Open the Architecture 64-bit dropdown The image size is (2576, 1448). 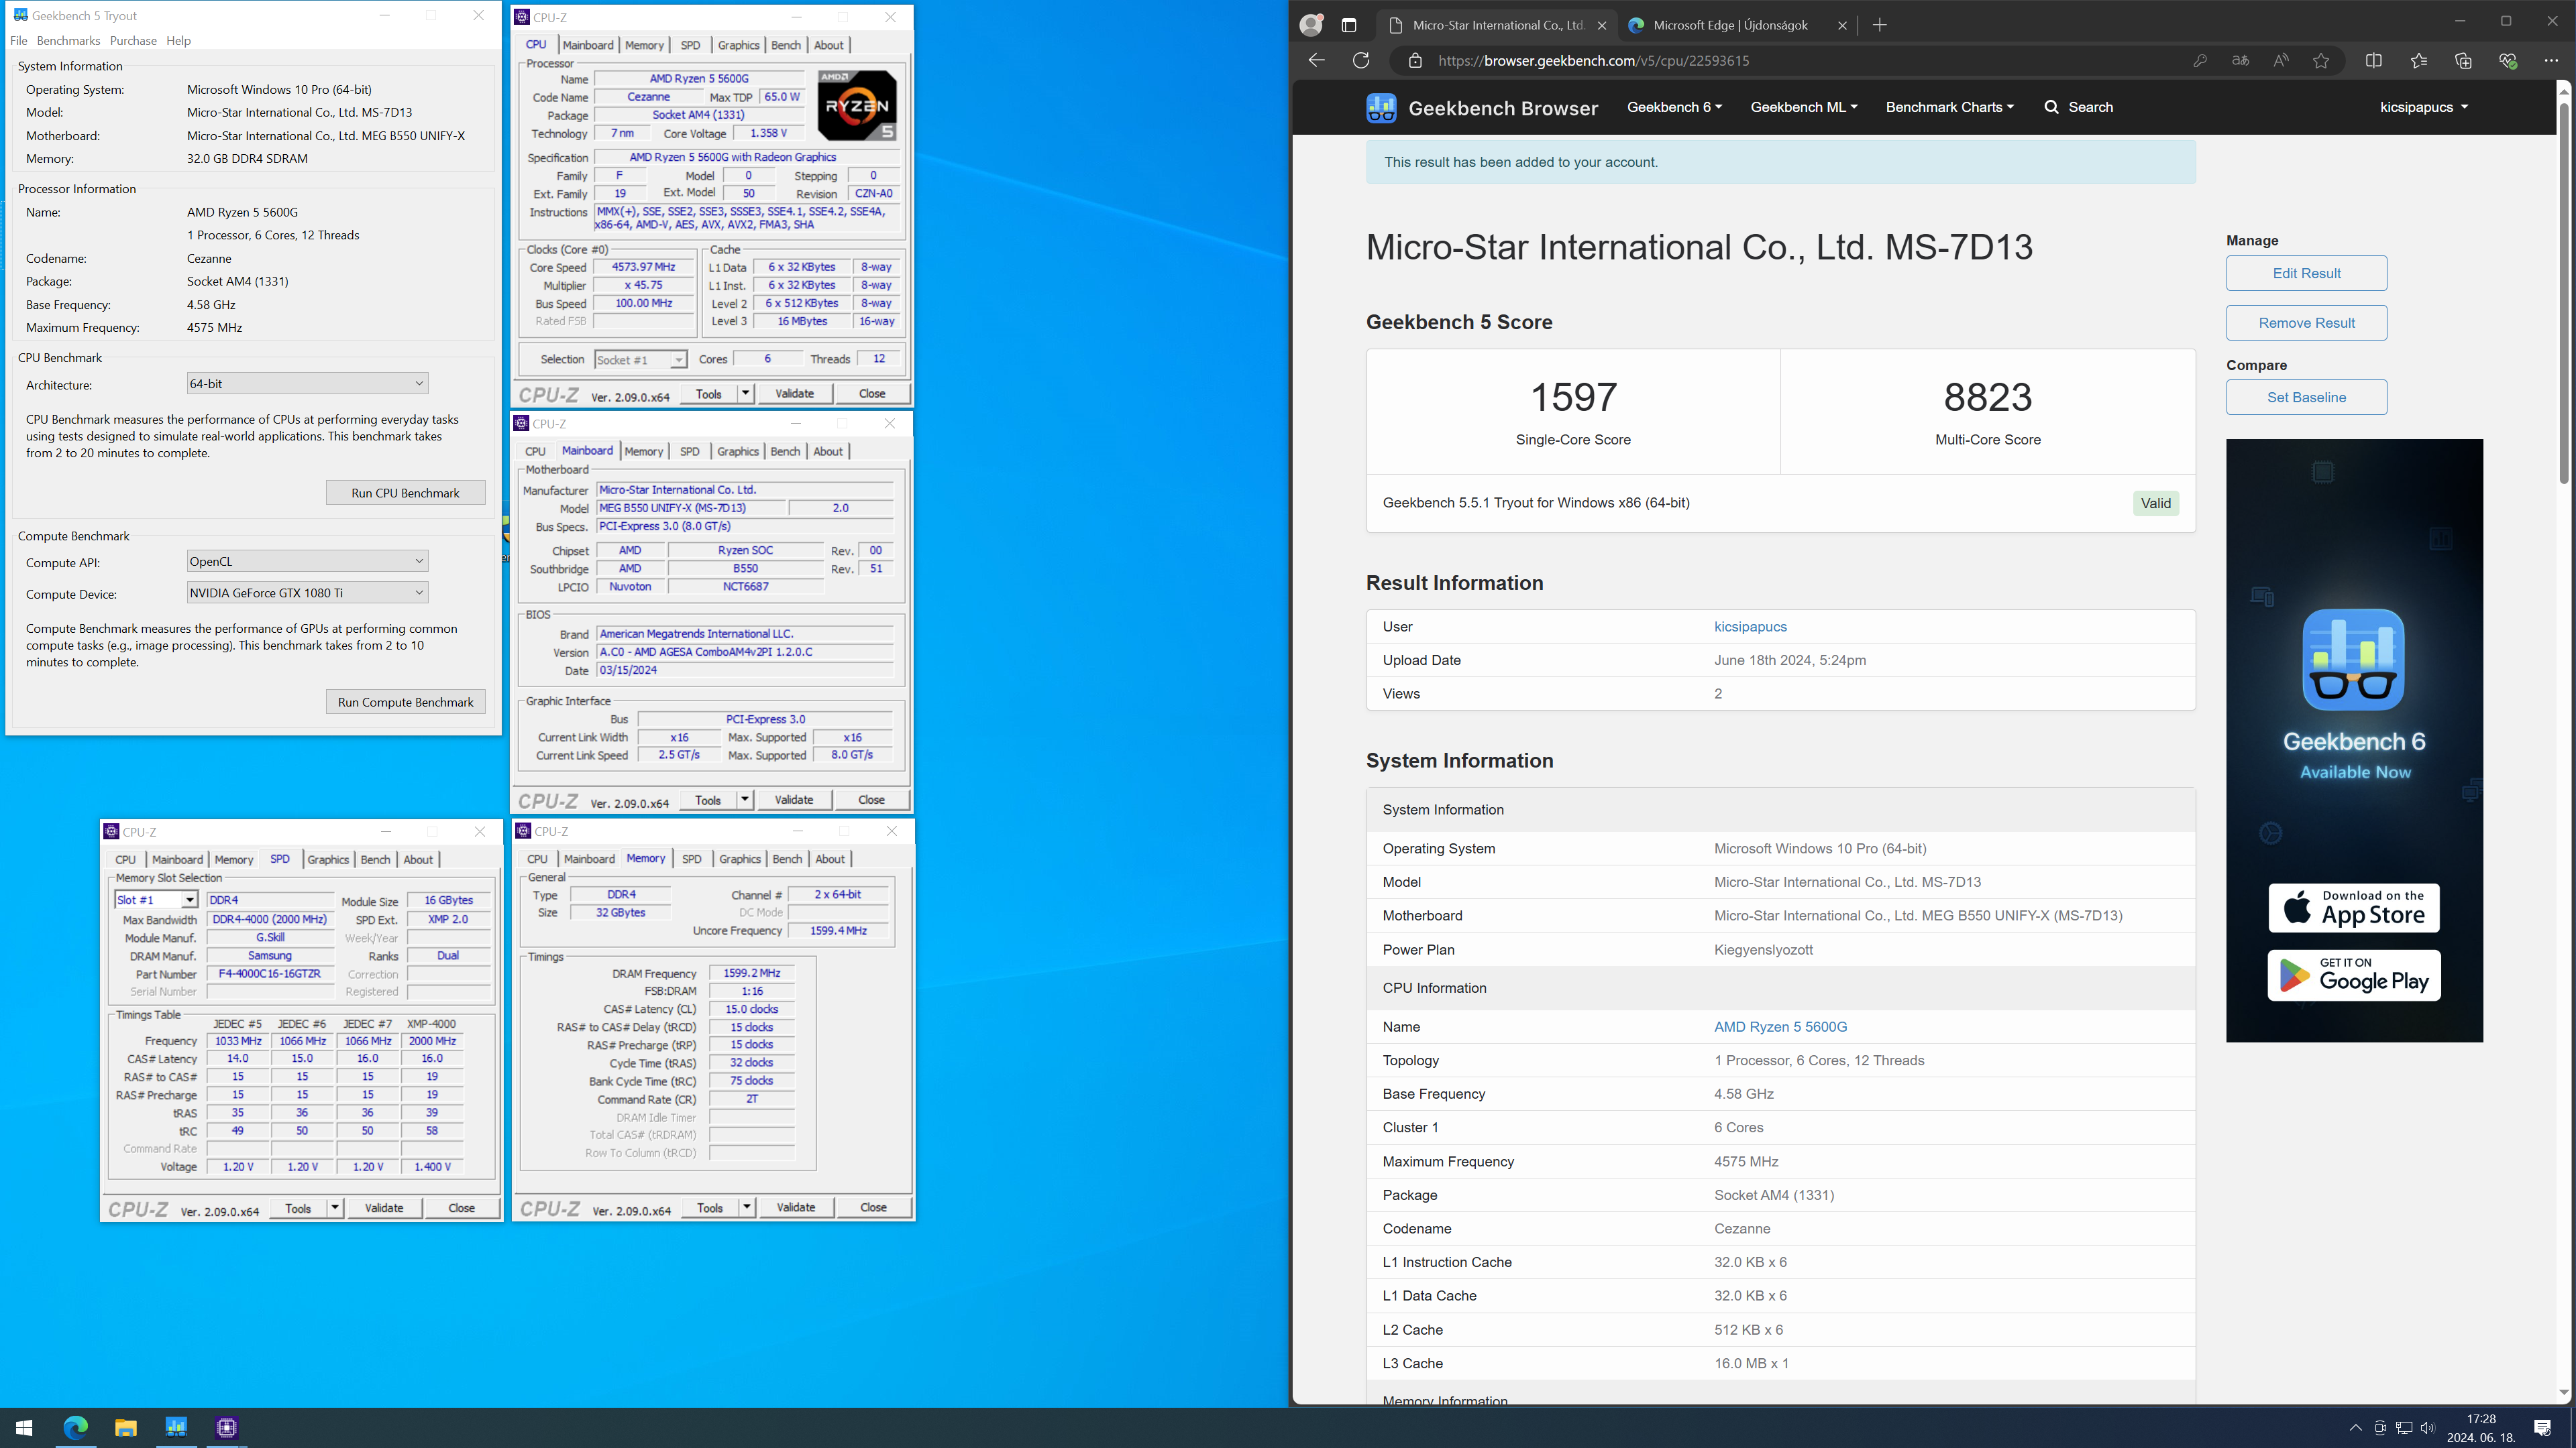(x=308, y=383)
